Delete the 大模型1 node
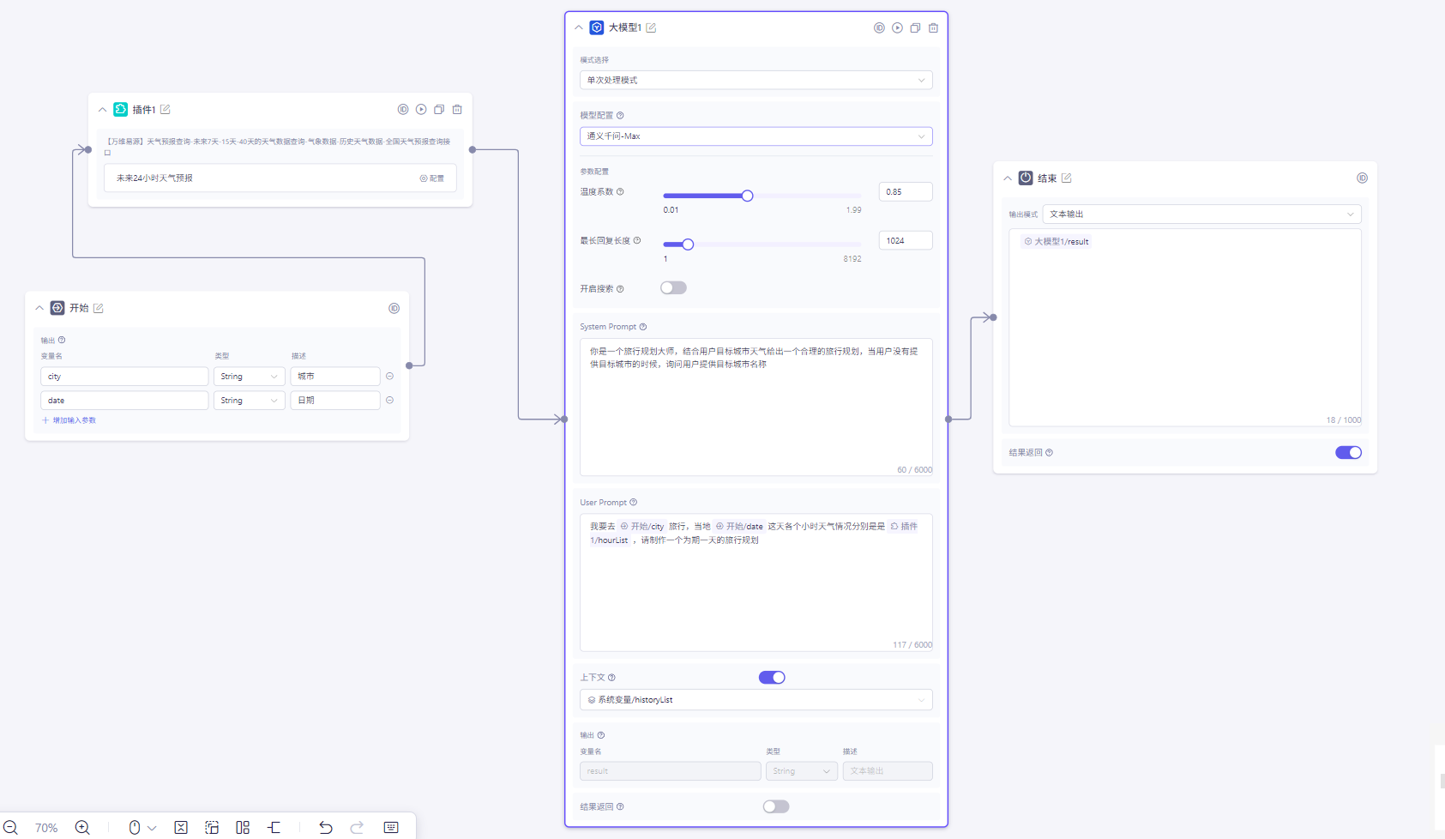The height and width of the screenshot is (839, 1445). (933, 28)
